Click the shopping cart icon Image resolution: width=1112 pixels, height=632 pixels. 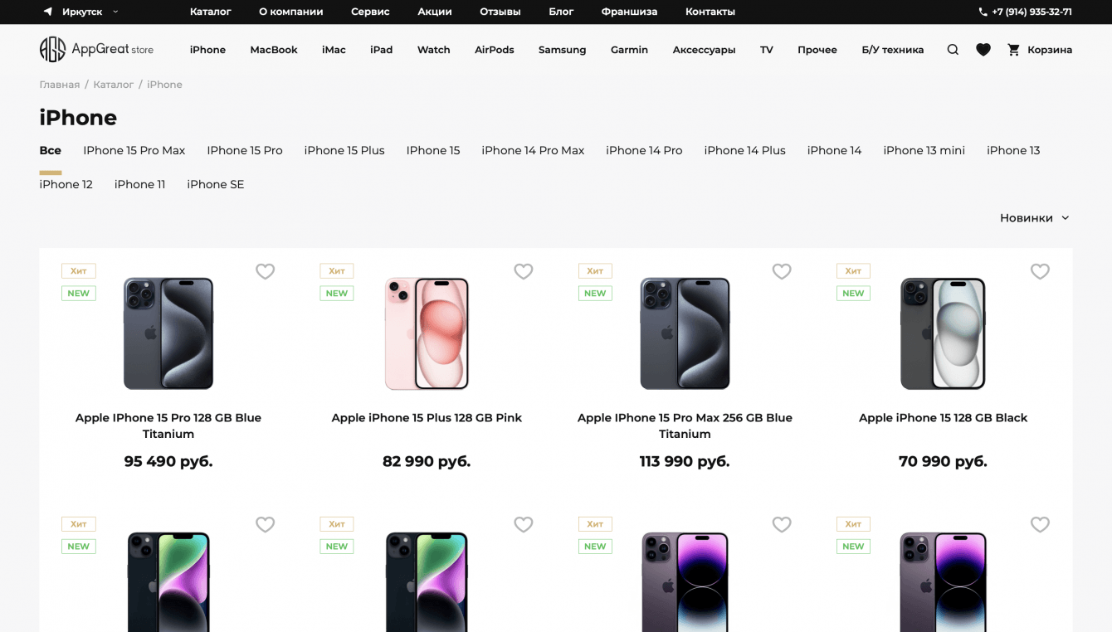point(1013,50)
